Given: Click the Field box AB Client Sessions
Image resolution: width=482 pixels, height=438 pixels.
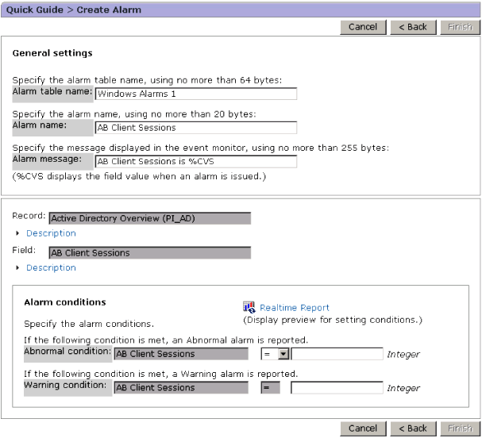Looking at the screenshot, I should pos(150,253).
